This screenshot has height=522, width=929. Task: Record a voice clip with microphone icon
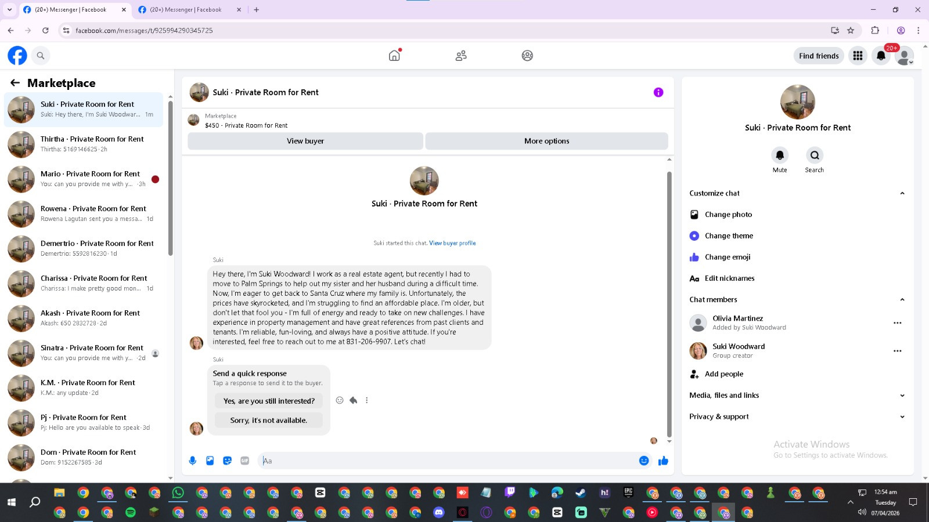(x=193, y=461)
